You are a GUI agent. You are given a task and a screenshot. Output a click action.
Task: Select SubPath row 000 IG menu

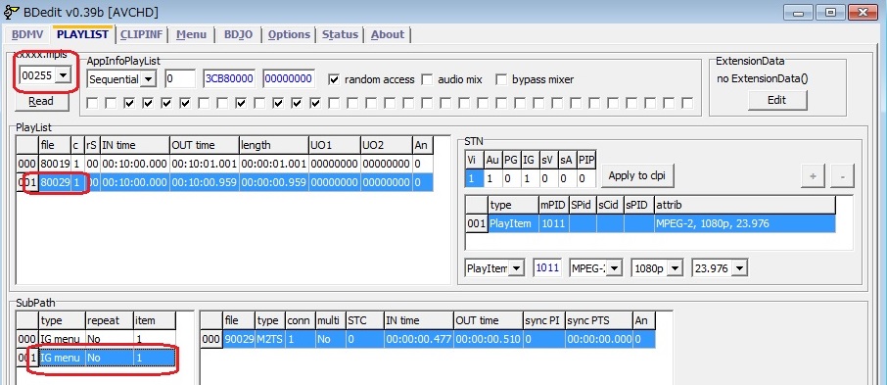coord(96,339)
